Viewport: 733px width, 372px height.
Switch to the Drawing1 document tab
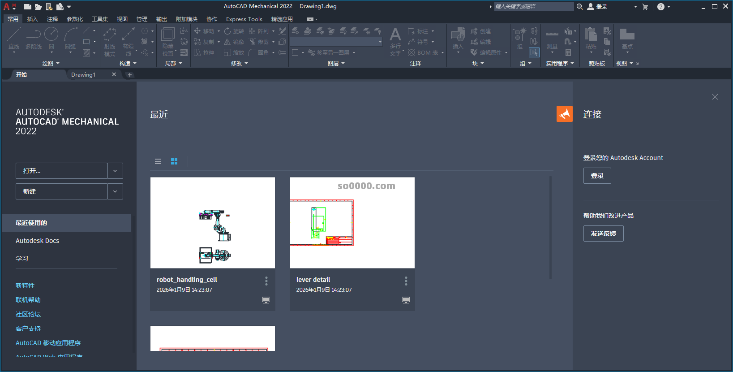pyautogui.click(x=83, y=74)
